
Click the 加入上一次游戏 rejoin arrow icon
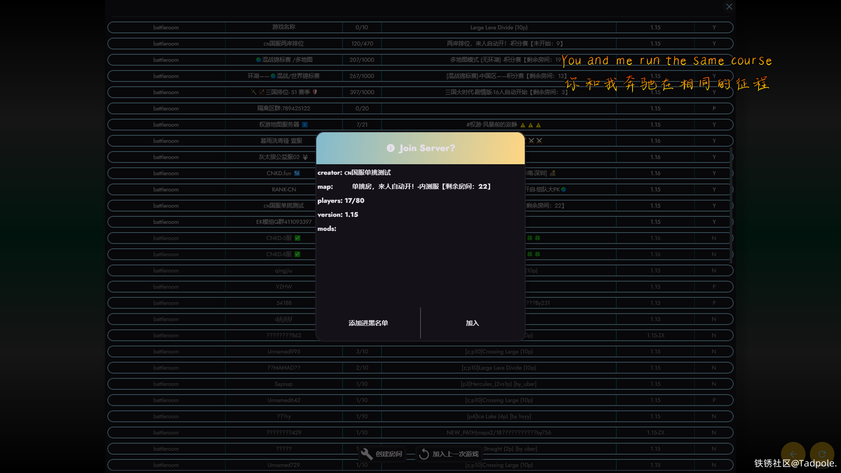point(424,454)
